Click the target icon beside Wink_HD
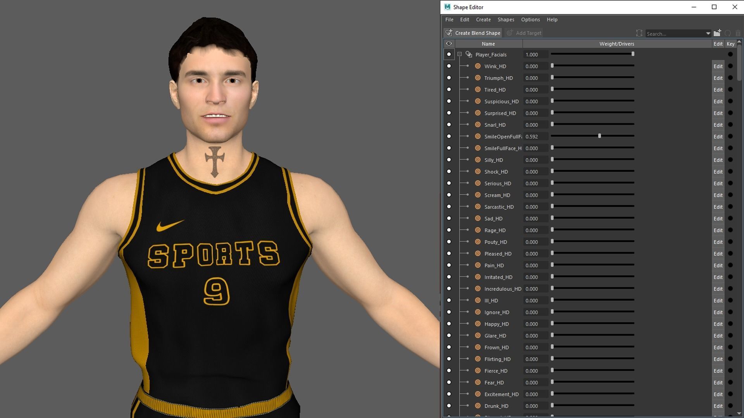This screenshot has width=744, height=418. point(478,66)
